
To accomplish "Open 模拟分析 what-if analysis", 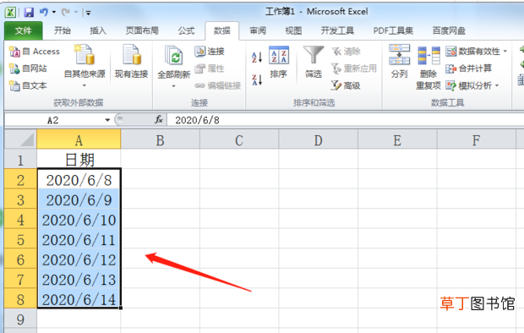I will 468,86.
